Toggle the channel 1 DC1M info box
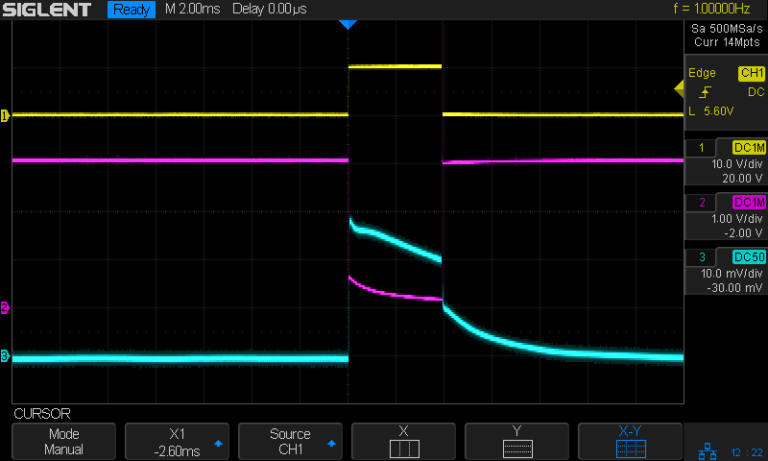This screenshot has height=461, width=768. (726, 163)
